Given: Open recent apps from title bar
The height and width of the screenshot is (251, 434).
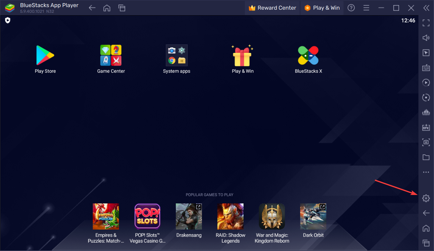Looking at the screenshot, I should pyautogui.click(x=122, y=8).
